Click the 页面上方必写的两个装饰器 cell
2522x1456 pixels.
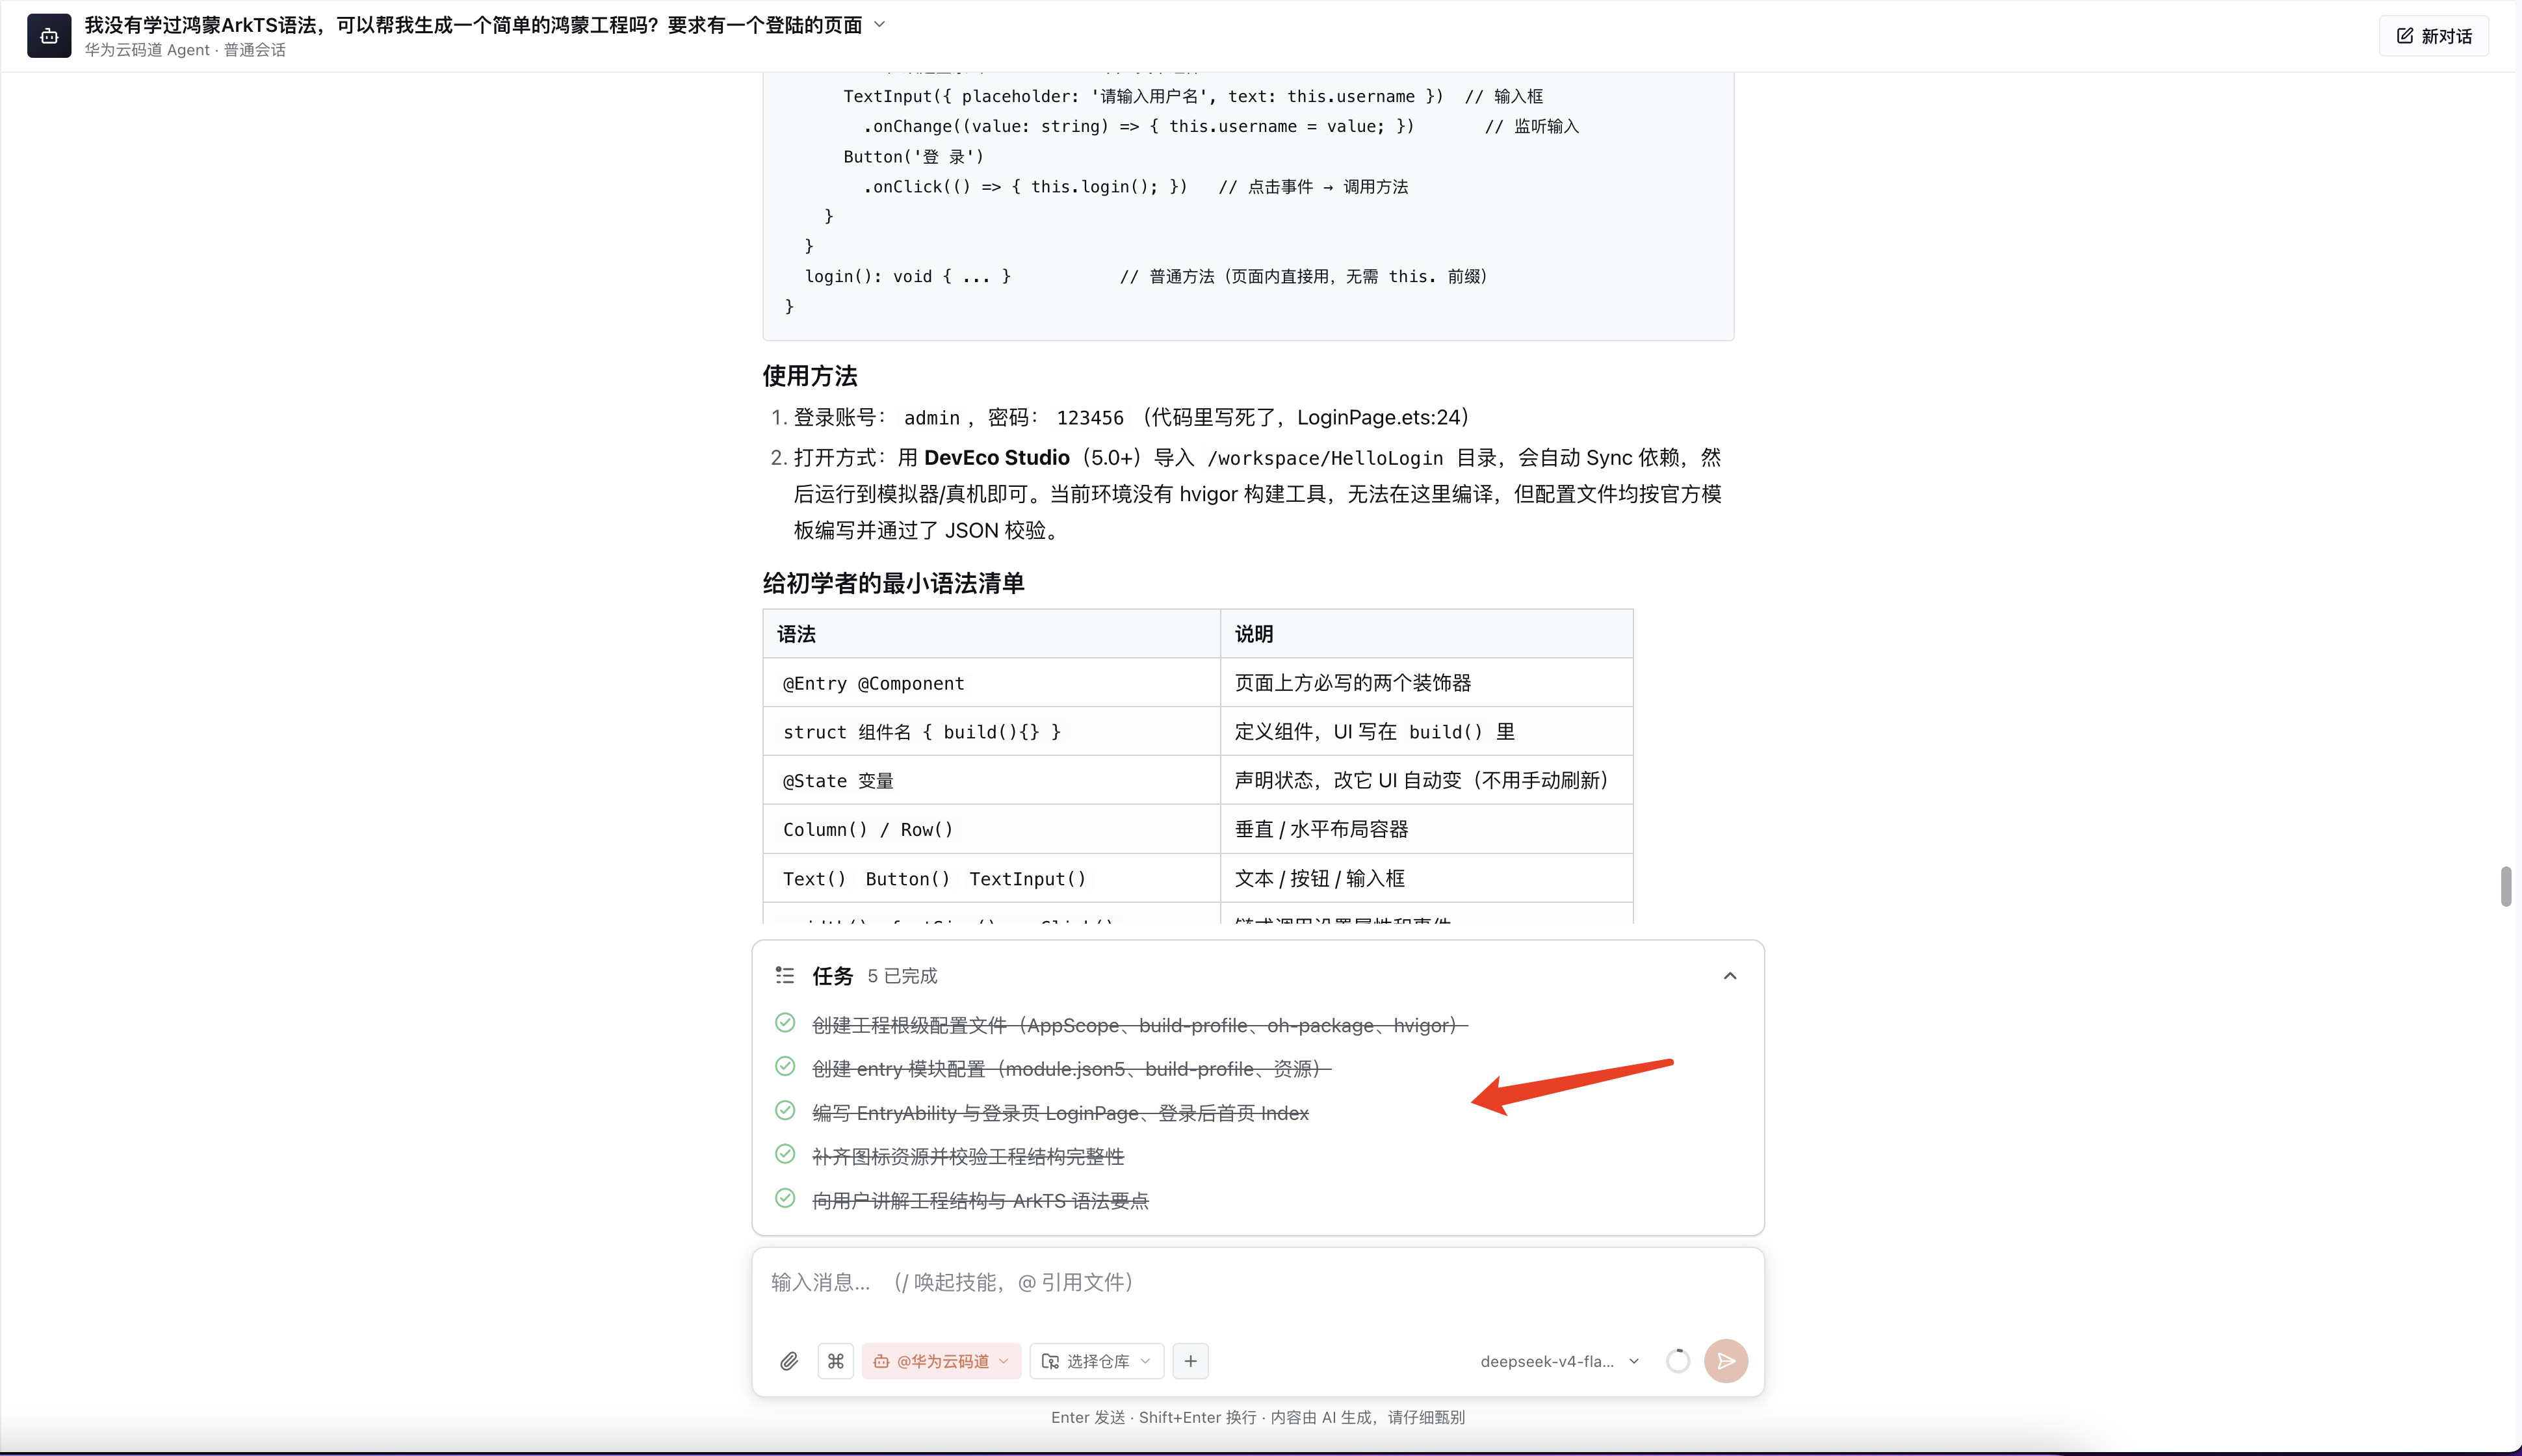[x=1427, y=683]
